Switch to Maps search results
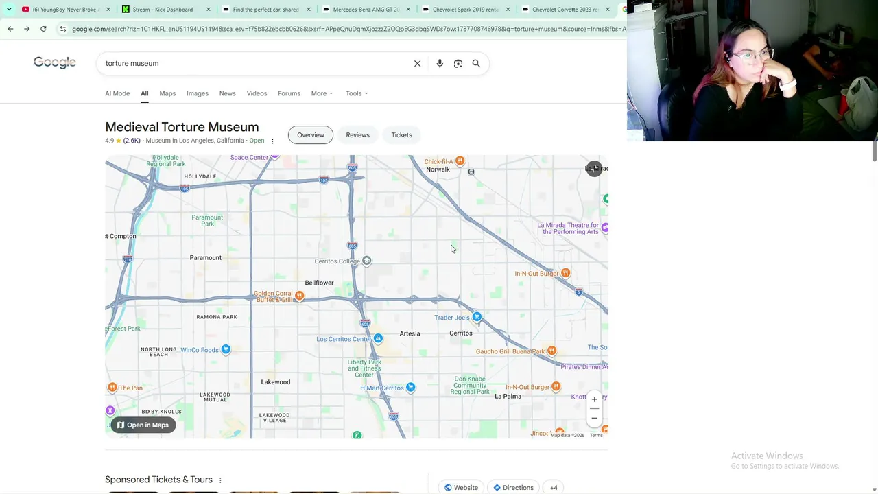The height and width of the screenshot is (494, 878). [x=167, y=93]
